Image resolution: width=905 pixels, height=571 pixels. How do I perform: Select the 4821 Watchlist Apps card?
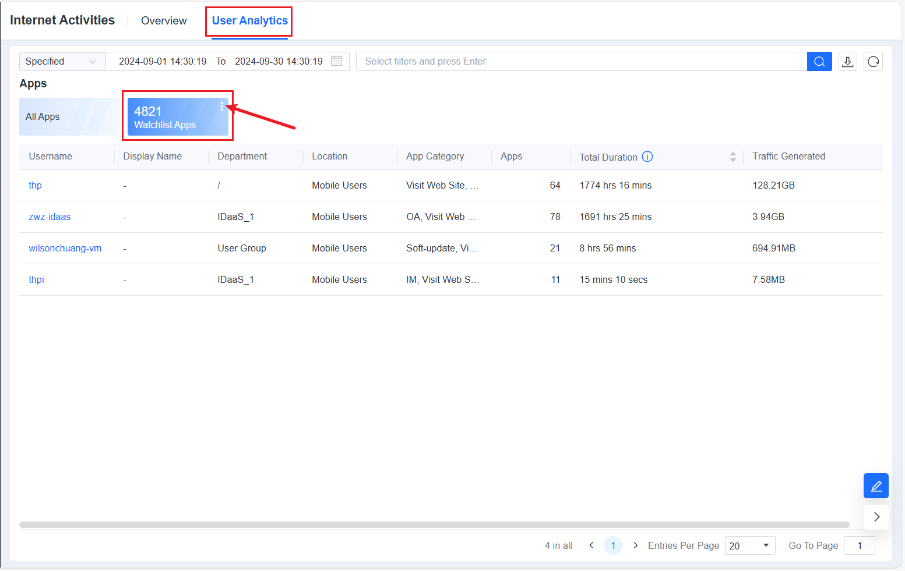[178, 116]
